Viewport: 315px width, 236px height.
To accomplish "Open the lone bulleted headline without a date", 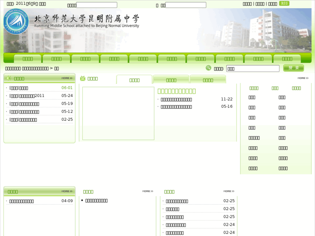I will pos(97,200).
